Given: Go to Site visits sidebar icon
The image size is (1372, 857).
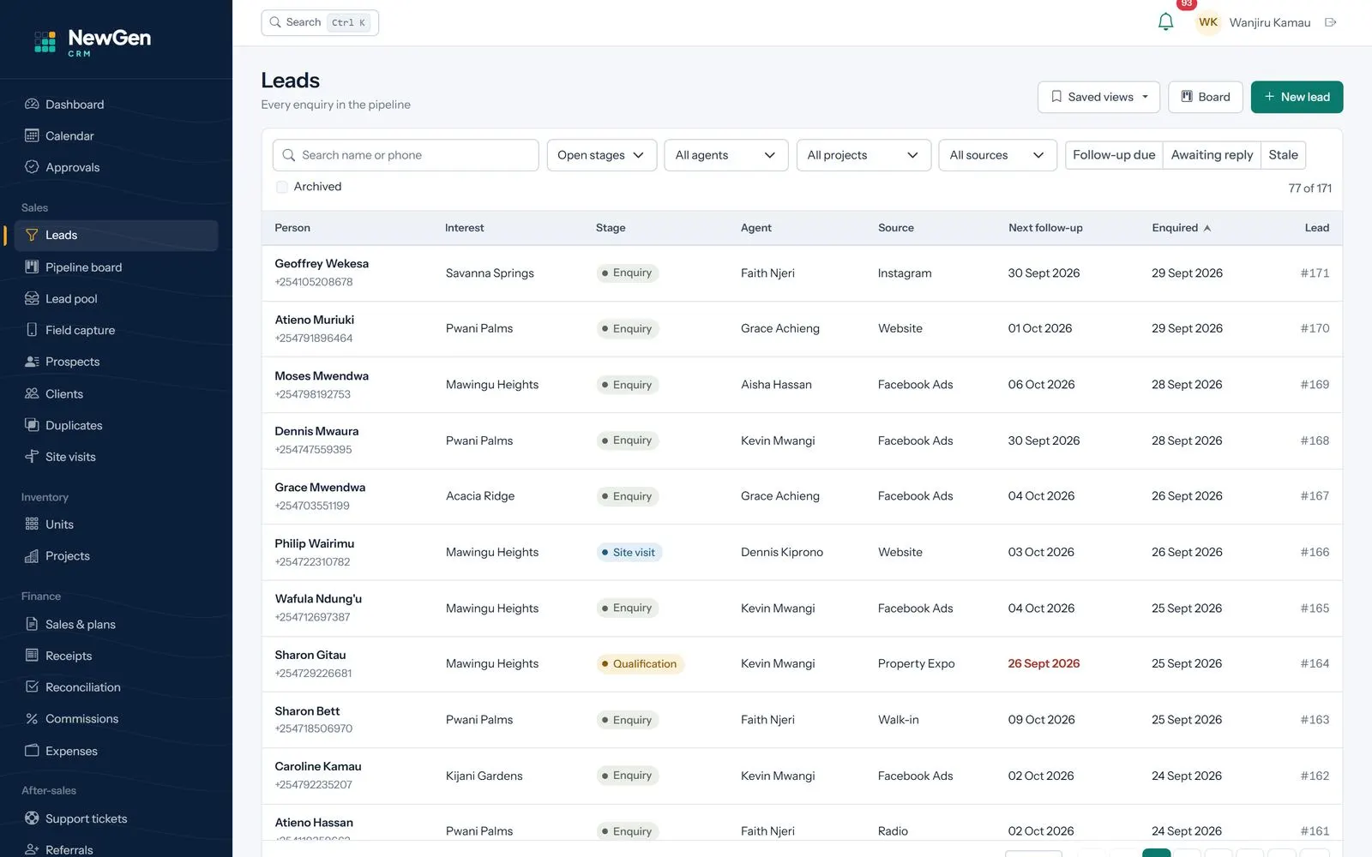Looking at the screenshot, I should (32, 457).
